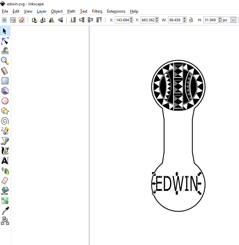
Task: Choose the Pencil freehand tool
Action: (x=5, y=131)
